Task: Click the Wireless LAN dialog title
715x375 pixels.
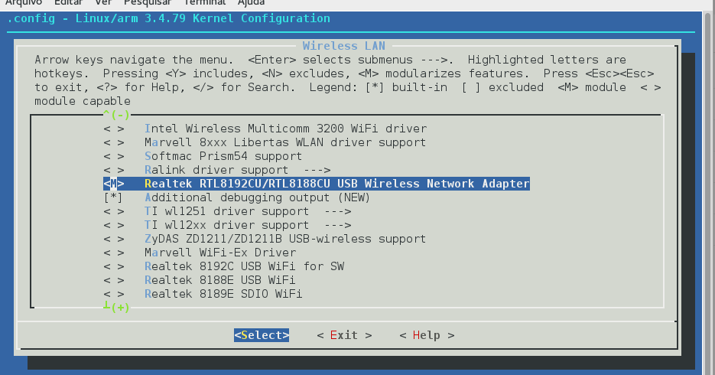Action: coord(344,46)
